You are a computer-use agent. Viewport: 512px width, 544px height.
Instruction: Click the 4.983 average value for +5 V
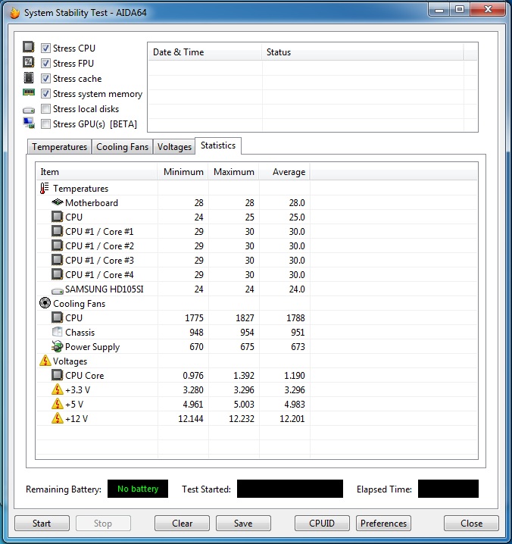tap(295, 404)
